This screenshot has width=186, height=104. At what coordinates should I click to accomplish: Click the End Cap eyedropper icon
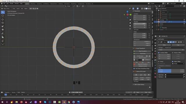(x=184, y=77)
